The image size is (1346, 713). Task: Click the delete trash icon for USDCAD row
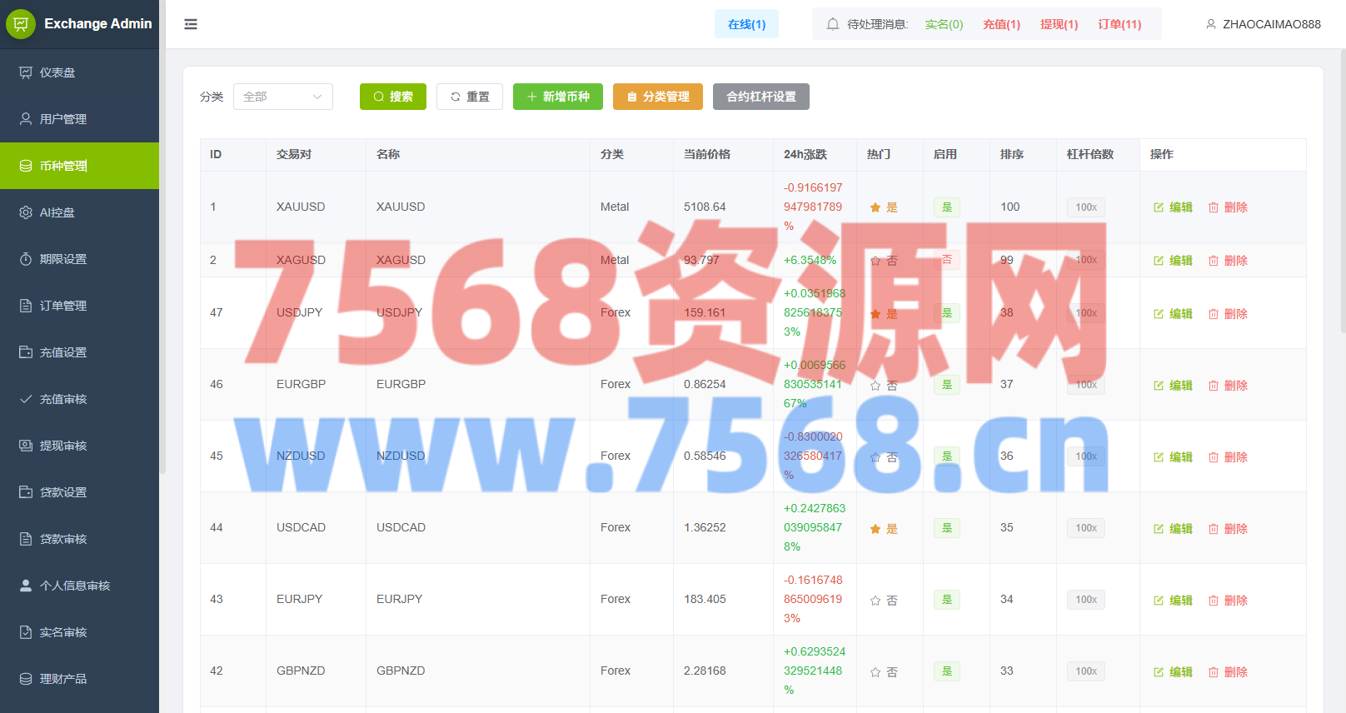(x=1214, y=529)
